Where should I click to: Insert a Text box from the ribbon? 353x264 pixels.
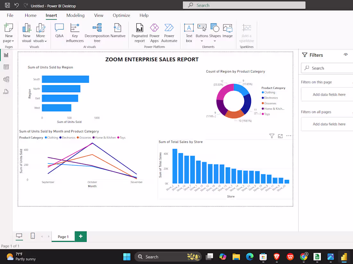(x=189, y=32)
